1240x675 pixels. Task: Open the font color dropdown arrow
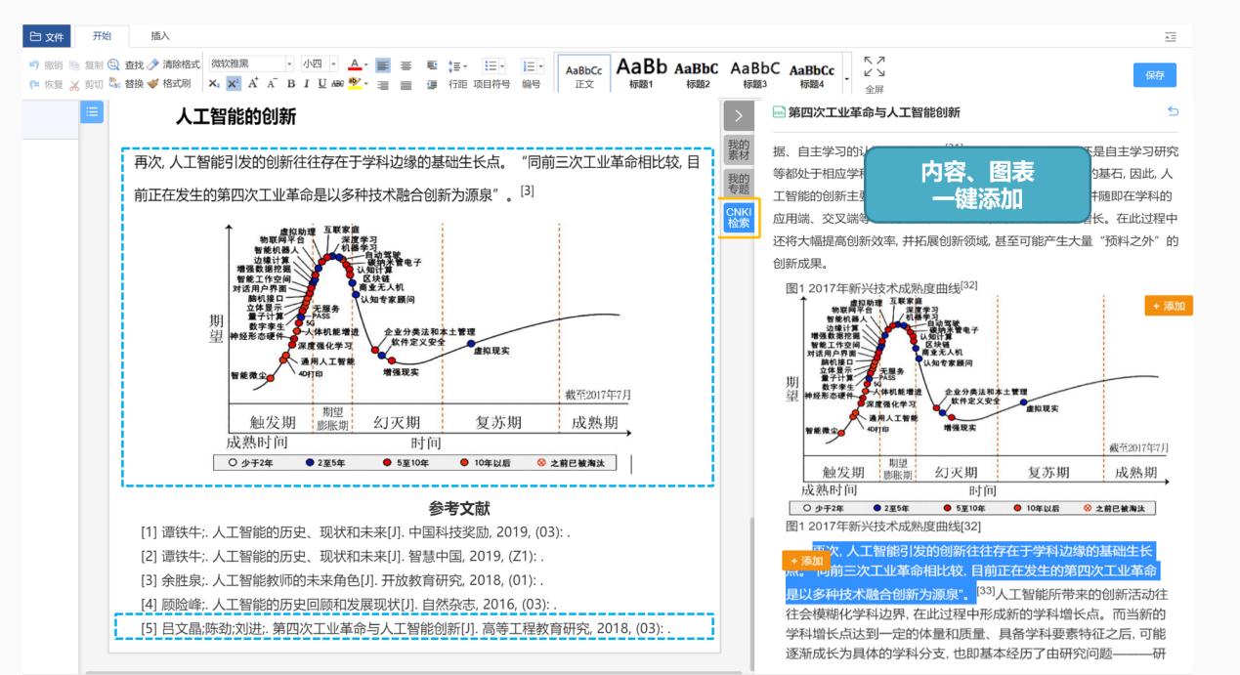click(x=365, y=64)
